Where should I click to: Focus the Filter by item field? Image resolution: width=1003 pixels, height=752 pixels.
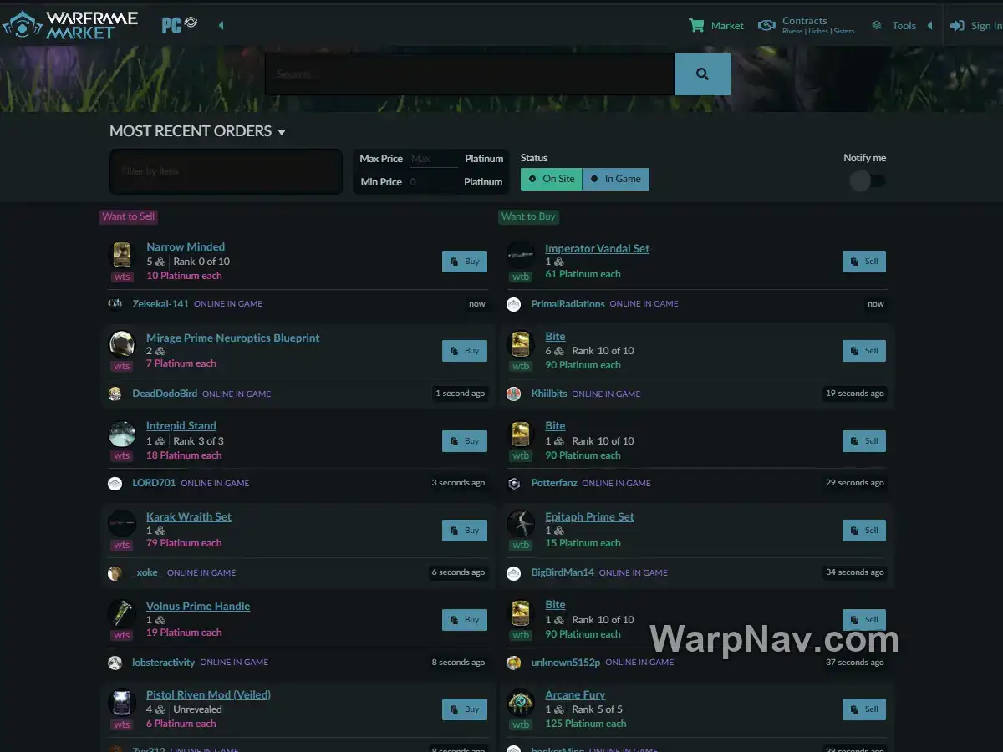coord(226,171)
